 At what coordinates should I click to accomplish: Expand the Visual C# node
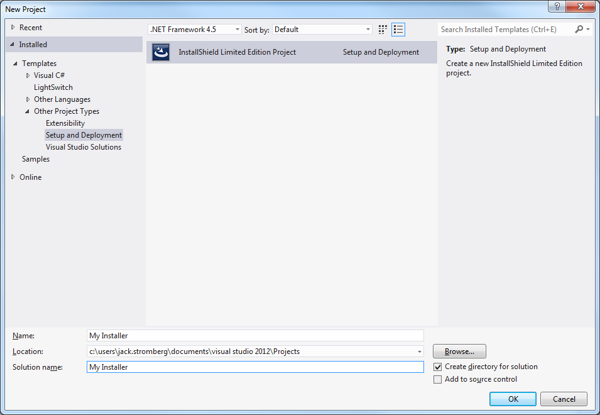pos(28,75)
